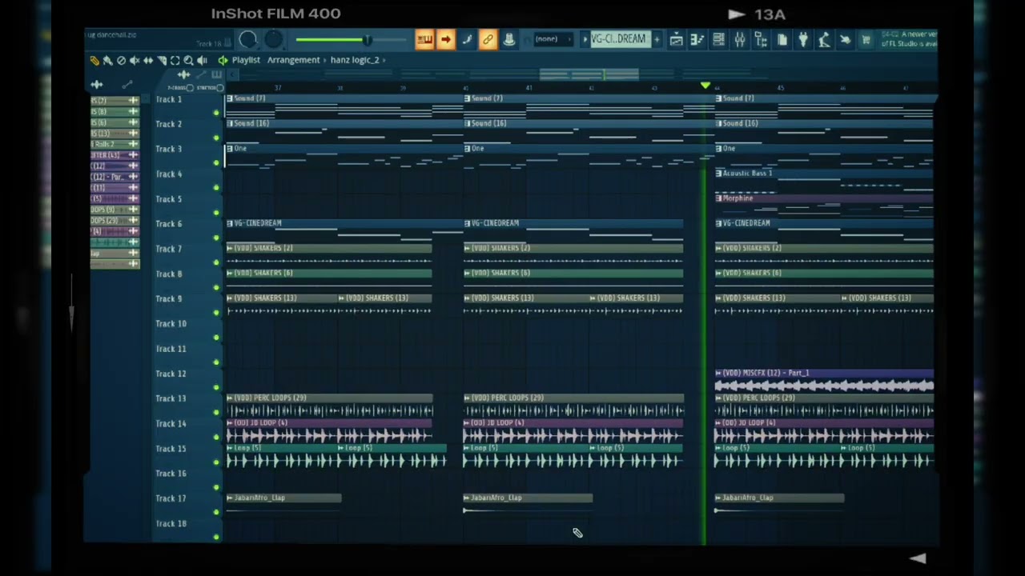Click the green playhead marker on the ruler
This screenshot has height=576, width=1025.
click(705, 86)
